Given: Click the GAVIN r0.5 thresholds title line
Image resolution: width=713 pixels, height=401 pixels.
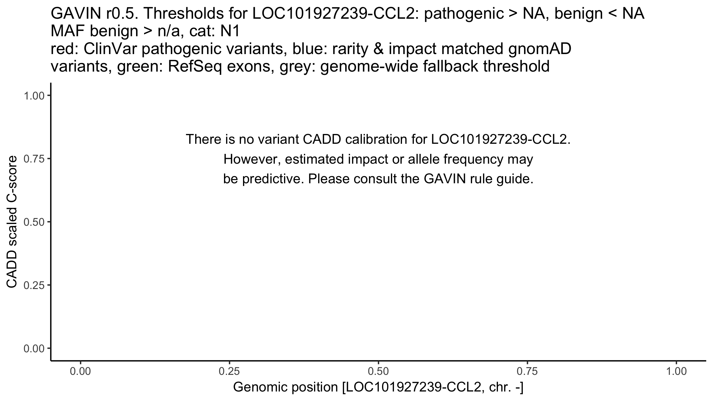Looking at the screenshot, I should pos(348,14).
